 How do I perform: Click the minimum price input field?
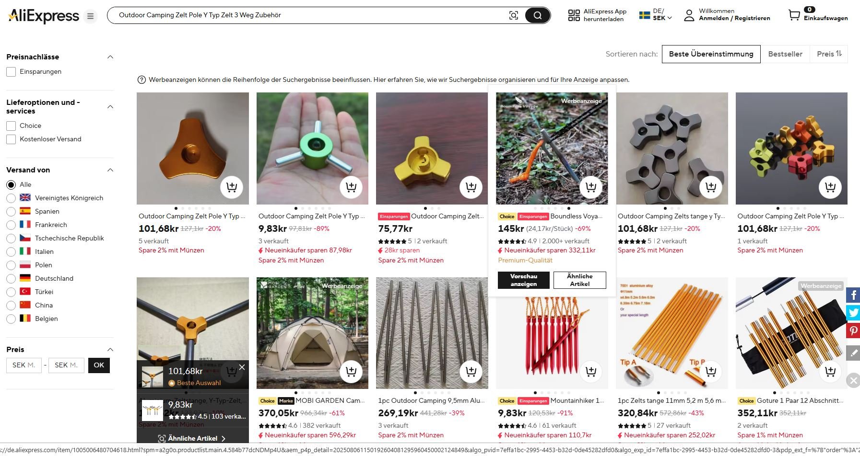pos(24,365)
